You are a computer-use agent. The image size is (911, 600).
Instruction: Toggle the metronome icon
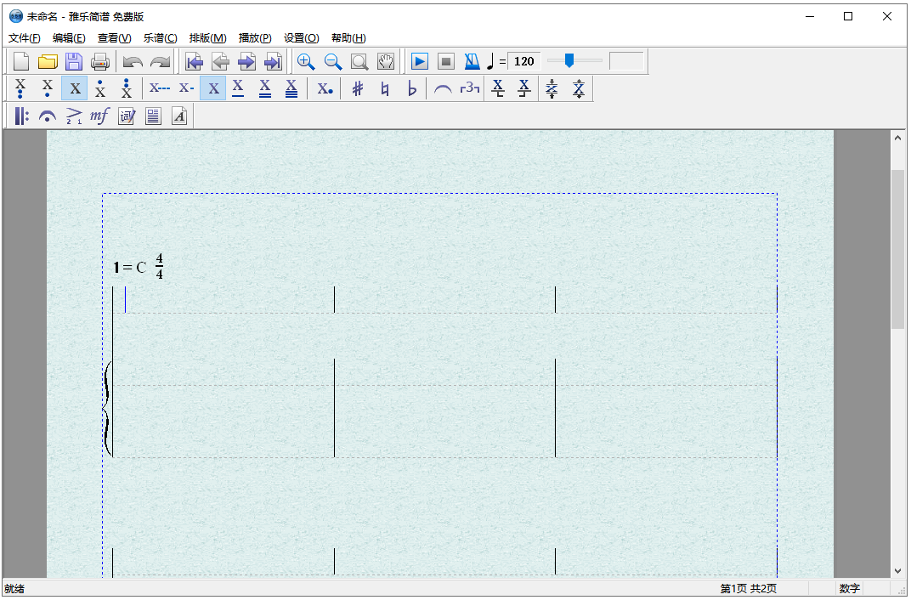pyautogui.click(x=472, y=61)
